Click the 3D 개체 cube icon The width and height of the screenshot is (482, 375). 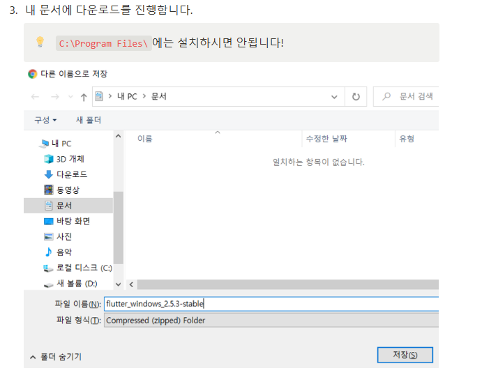(49, 159)
